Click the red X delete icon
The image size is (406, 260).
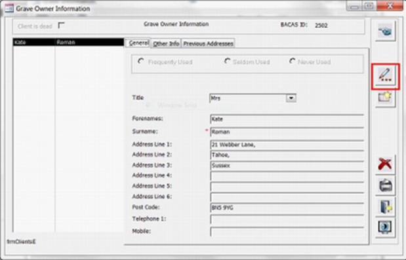(385, 164)
